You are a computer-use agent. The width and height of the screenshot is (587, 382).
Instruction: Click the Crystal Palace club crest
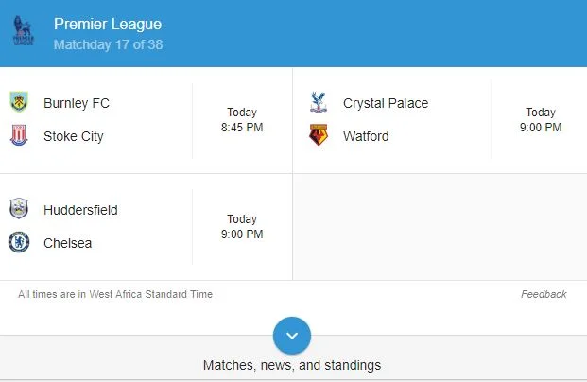pyautogui.click(x=319, y=102)
